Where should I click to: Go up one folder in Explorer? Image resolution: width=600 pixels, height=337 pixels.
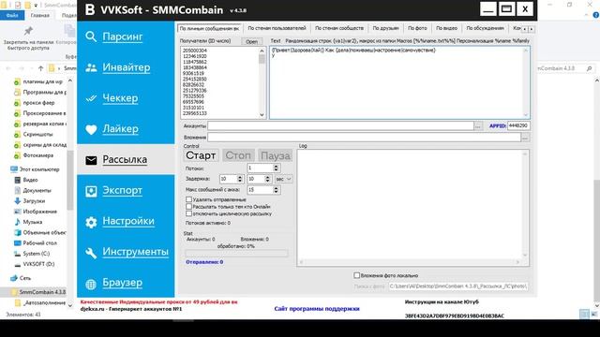click(40, 68)
